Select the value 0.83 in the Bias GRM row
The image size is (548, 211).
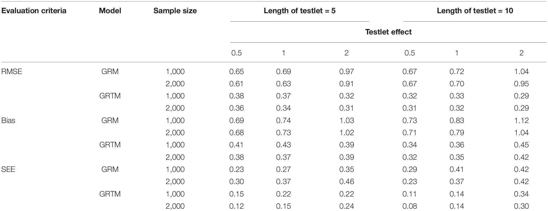click(457, 120)
